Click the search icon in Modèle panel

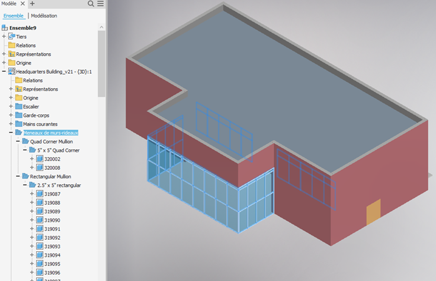click(91, 4)
